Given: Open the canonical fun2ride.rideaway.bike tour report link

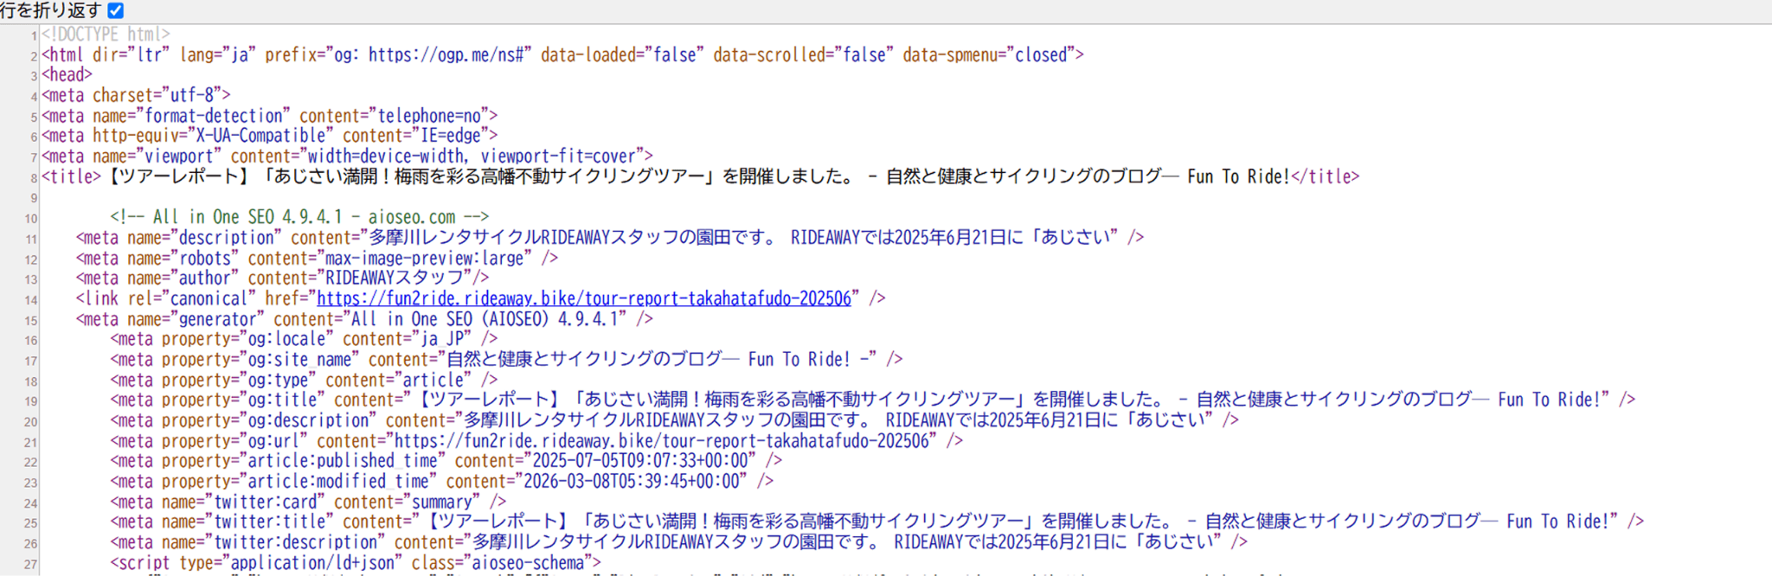Looking at the screenshot, I should tap(584, 298).
